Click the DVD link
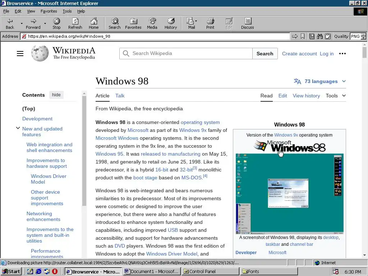The image size is (368, 276). (120, 246)
